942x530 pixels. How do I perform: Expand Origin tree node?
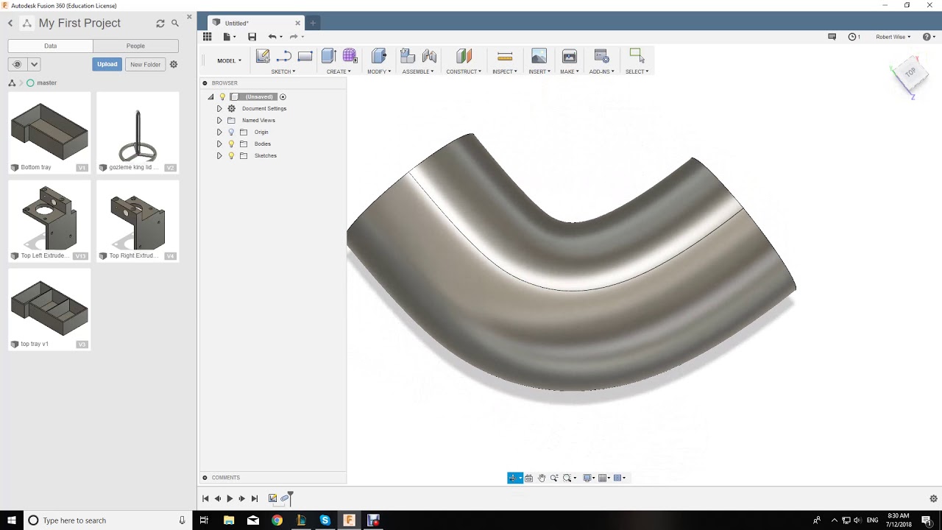219,132
